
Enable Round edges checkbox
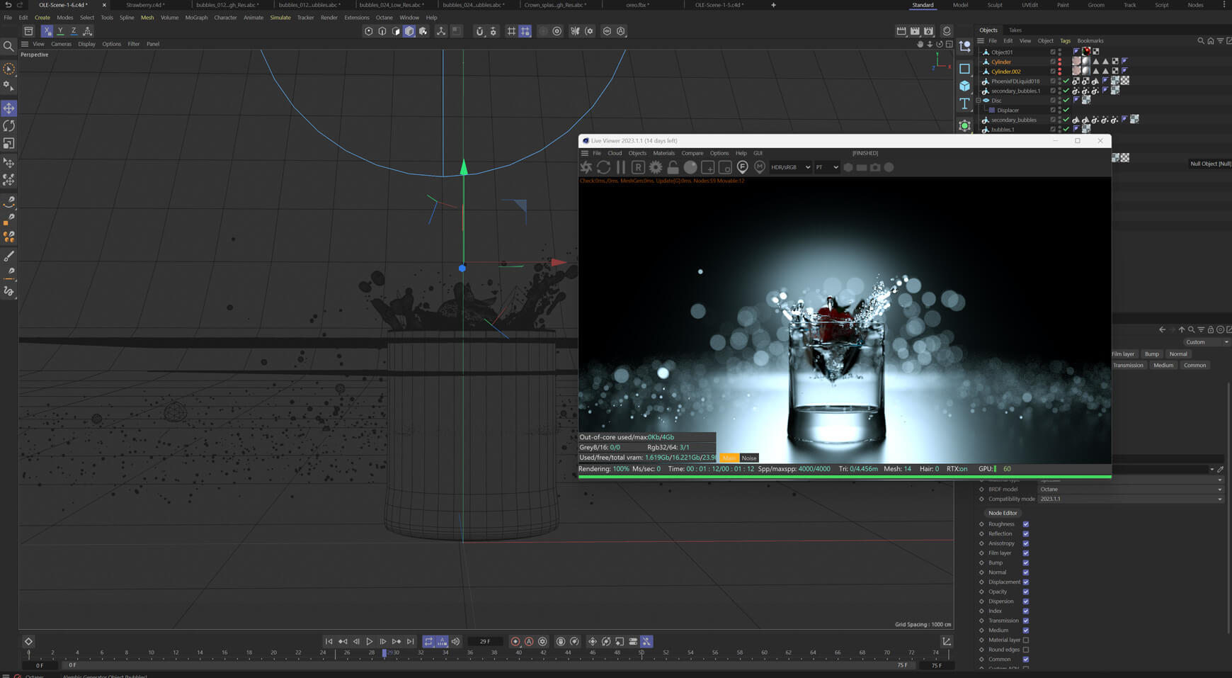click(x=1026, y=650)
